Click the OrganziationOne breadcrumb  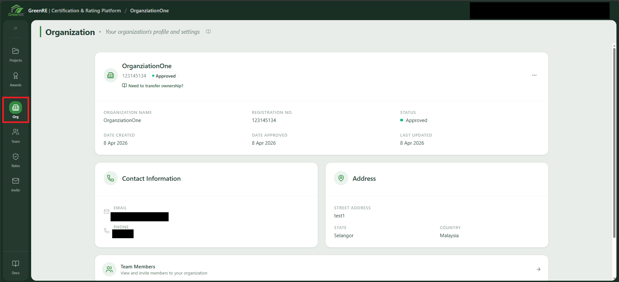(149, 11)
